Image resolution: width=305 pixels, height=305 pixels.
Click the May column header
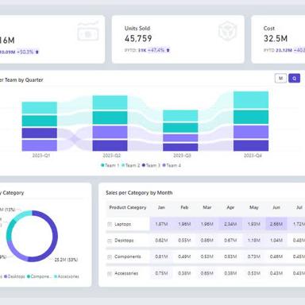point(253,207)
